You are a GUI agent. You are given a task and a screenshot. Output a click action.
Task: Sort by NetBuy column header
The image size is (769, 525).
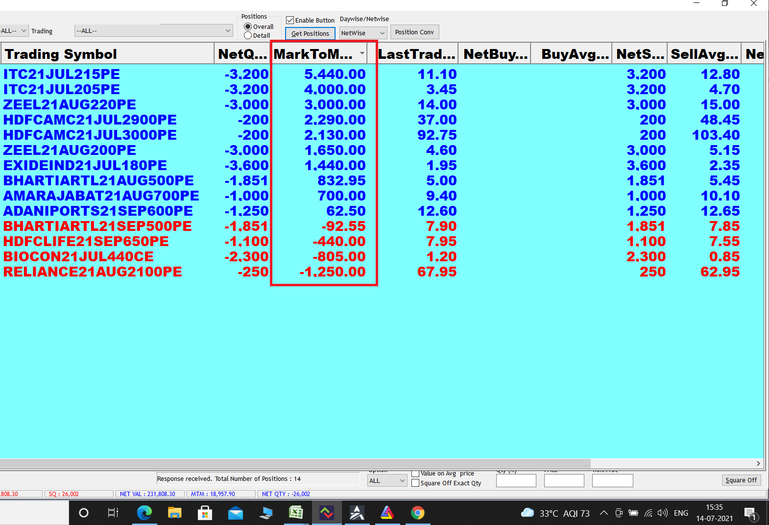tap(495, 53)
